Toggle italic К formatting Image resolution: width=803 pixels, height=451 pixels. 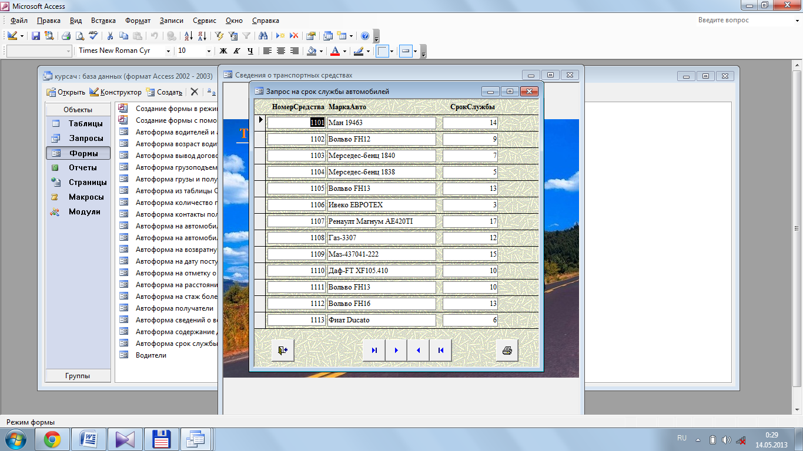pos(237,51)
